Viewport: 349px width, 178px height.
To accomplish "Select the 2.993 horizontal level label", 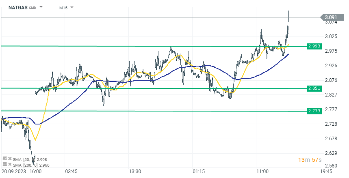I will pos(314,46).
